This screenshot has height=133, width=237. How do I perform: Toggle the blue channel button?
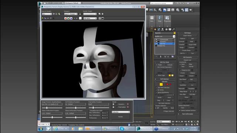click(x=71, y=18)
